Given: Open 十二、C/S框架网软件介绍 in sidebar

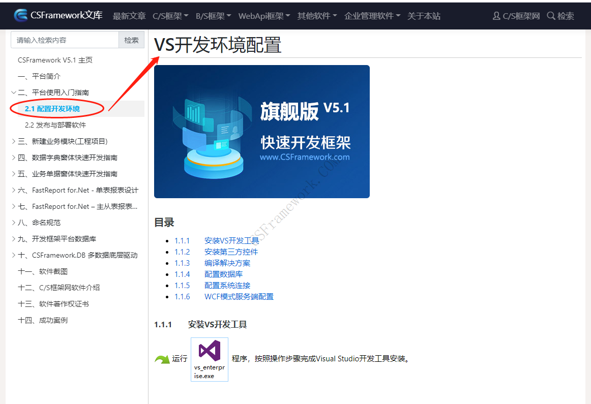Looking at the screenshot, I should click(59, 288).
